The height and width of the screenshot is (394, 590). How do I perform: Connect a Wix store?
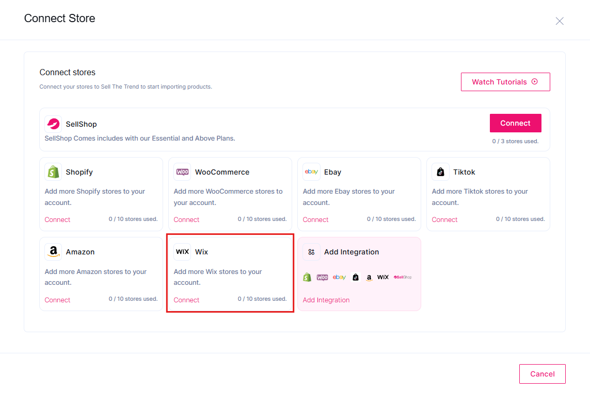(x=187, y=300)
